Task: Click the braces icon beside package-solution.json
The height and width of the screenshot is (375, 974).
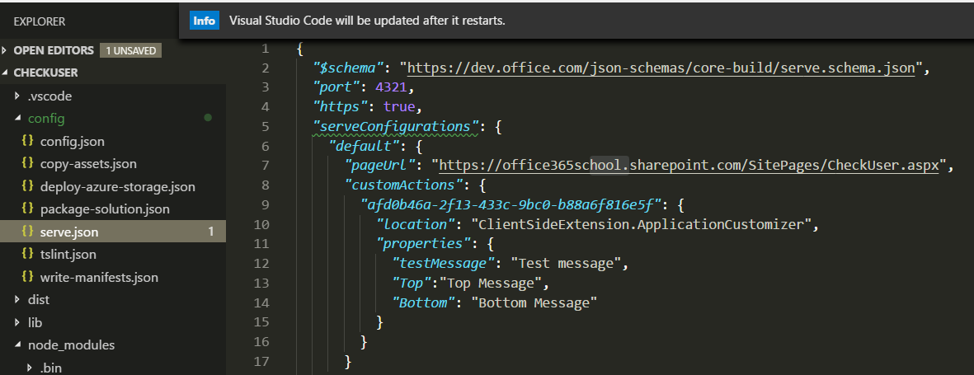Action: tap(26, 209)
